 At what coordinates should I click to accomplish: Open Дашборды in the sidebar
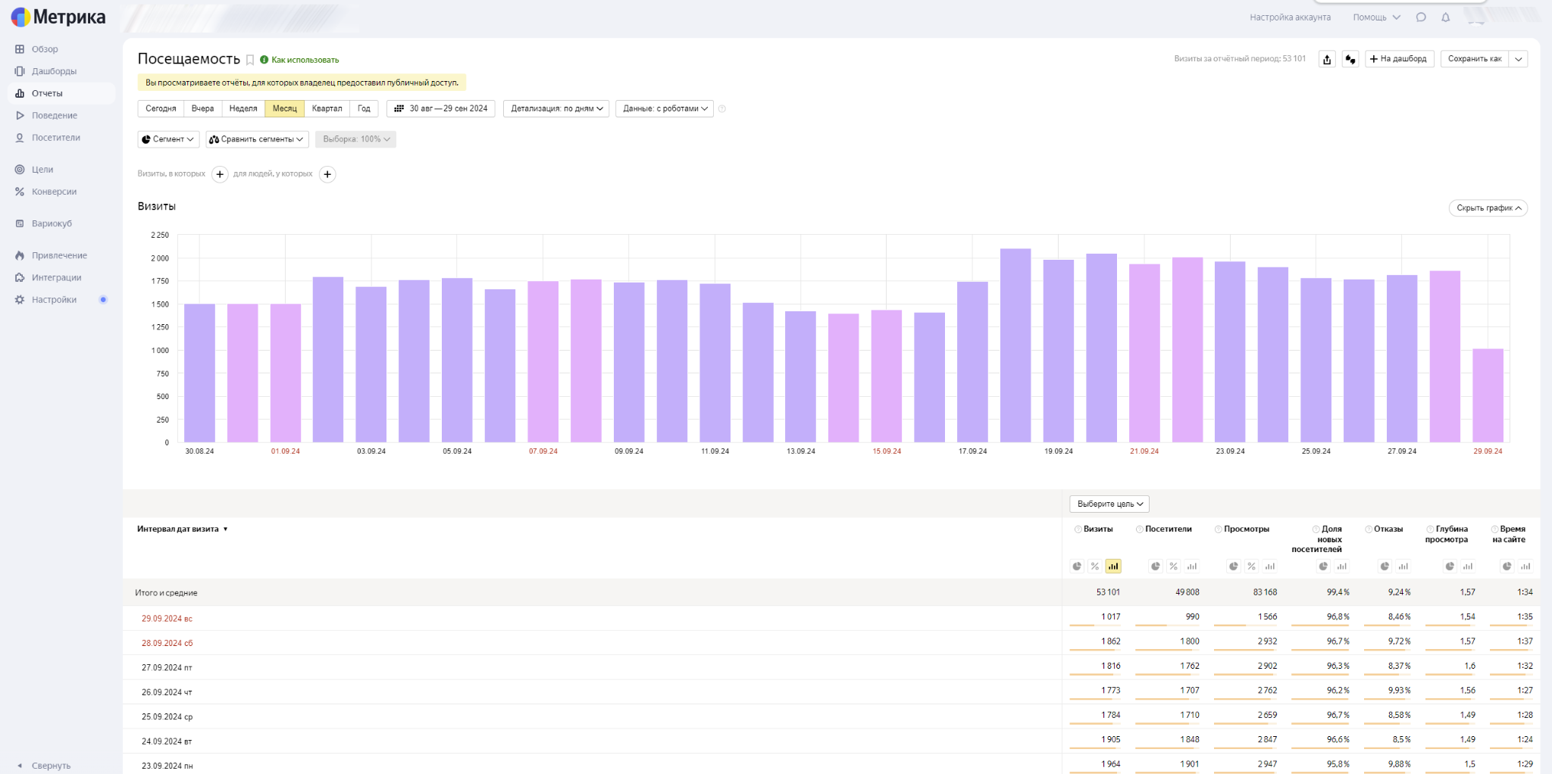tap(54, 71)
